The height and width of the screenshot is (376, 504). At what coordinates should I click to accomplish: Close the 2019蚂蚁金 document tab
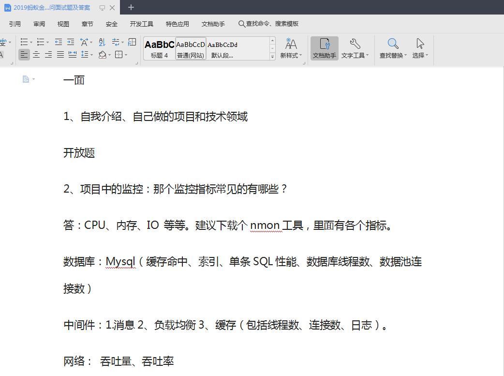[112, 8]
